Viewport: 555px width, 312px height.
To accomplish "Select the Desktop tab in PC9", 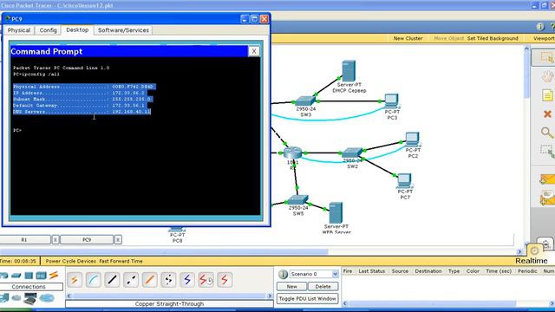I will [77, 30].
